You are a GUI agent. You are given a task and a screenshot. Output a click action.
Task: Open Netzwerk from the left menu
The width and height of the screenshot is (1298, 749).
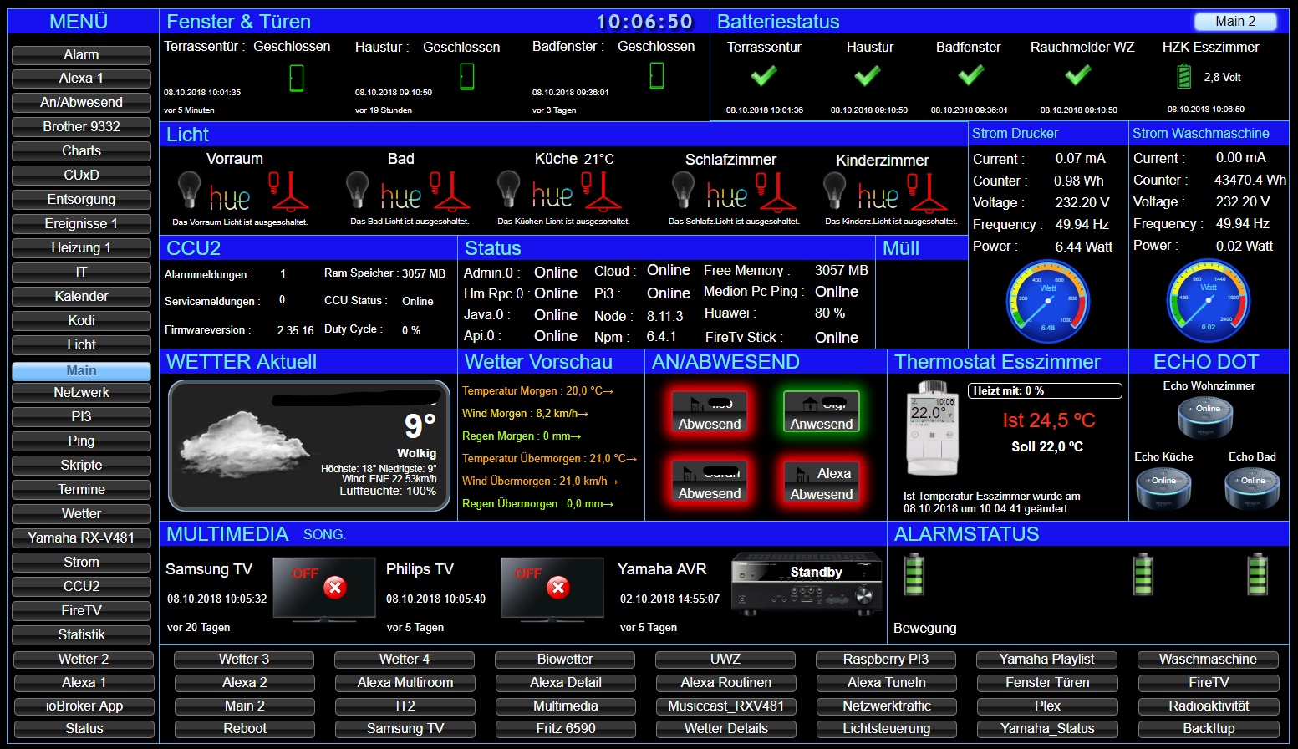(x=81, y=393)
